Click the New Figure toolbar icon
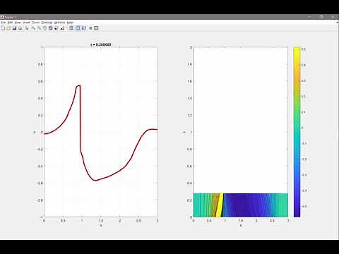The image size is (339, 254). (3, 28)
